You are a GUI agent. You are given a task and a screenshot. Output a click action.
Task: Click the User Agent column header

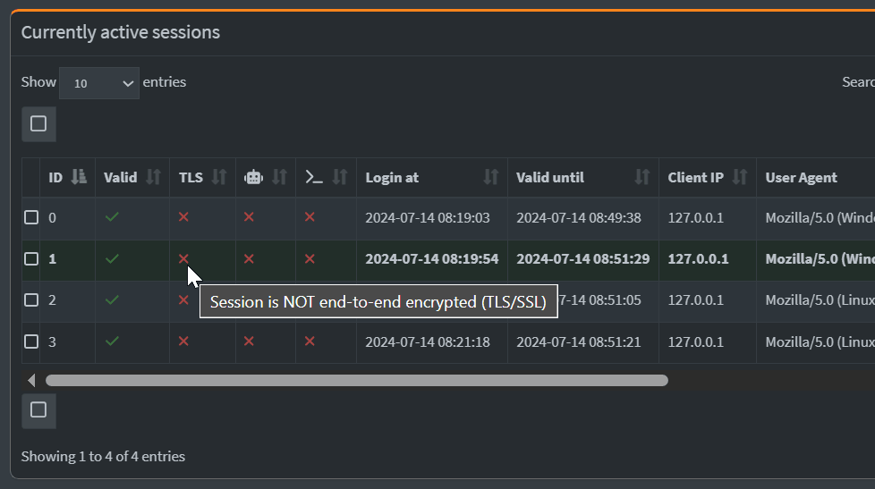(816, 177)
